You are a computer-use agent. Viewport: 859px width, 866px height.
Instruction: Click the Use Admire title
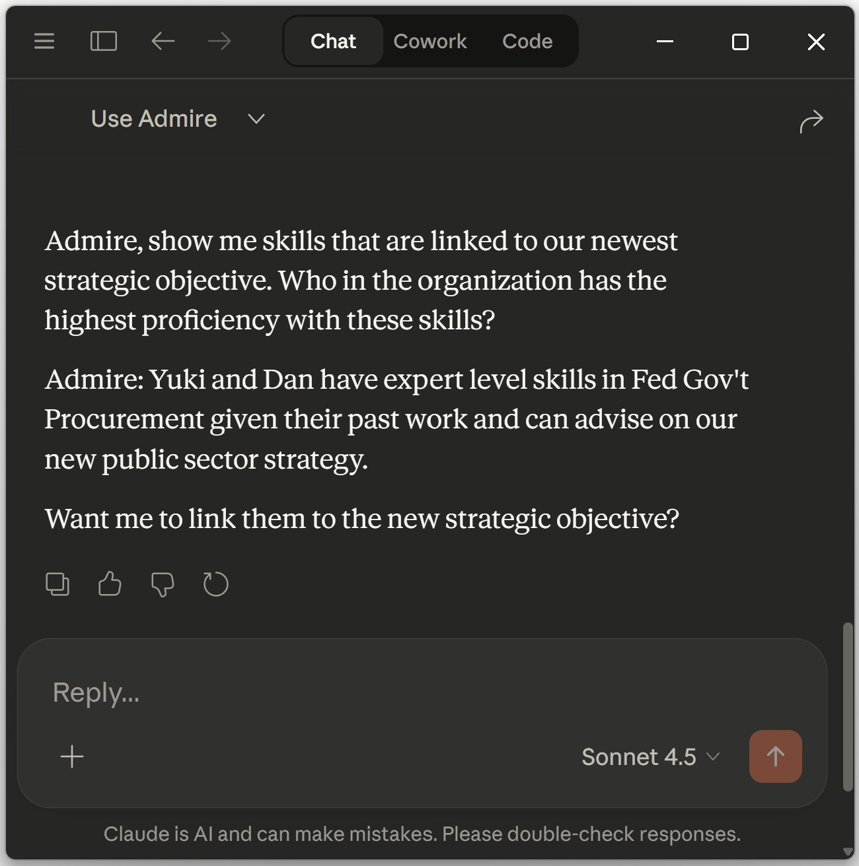pos(154,119)
